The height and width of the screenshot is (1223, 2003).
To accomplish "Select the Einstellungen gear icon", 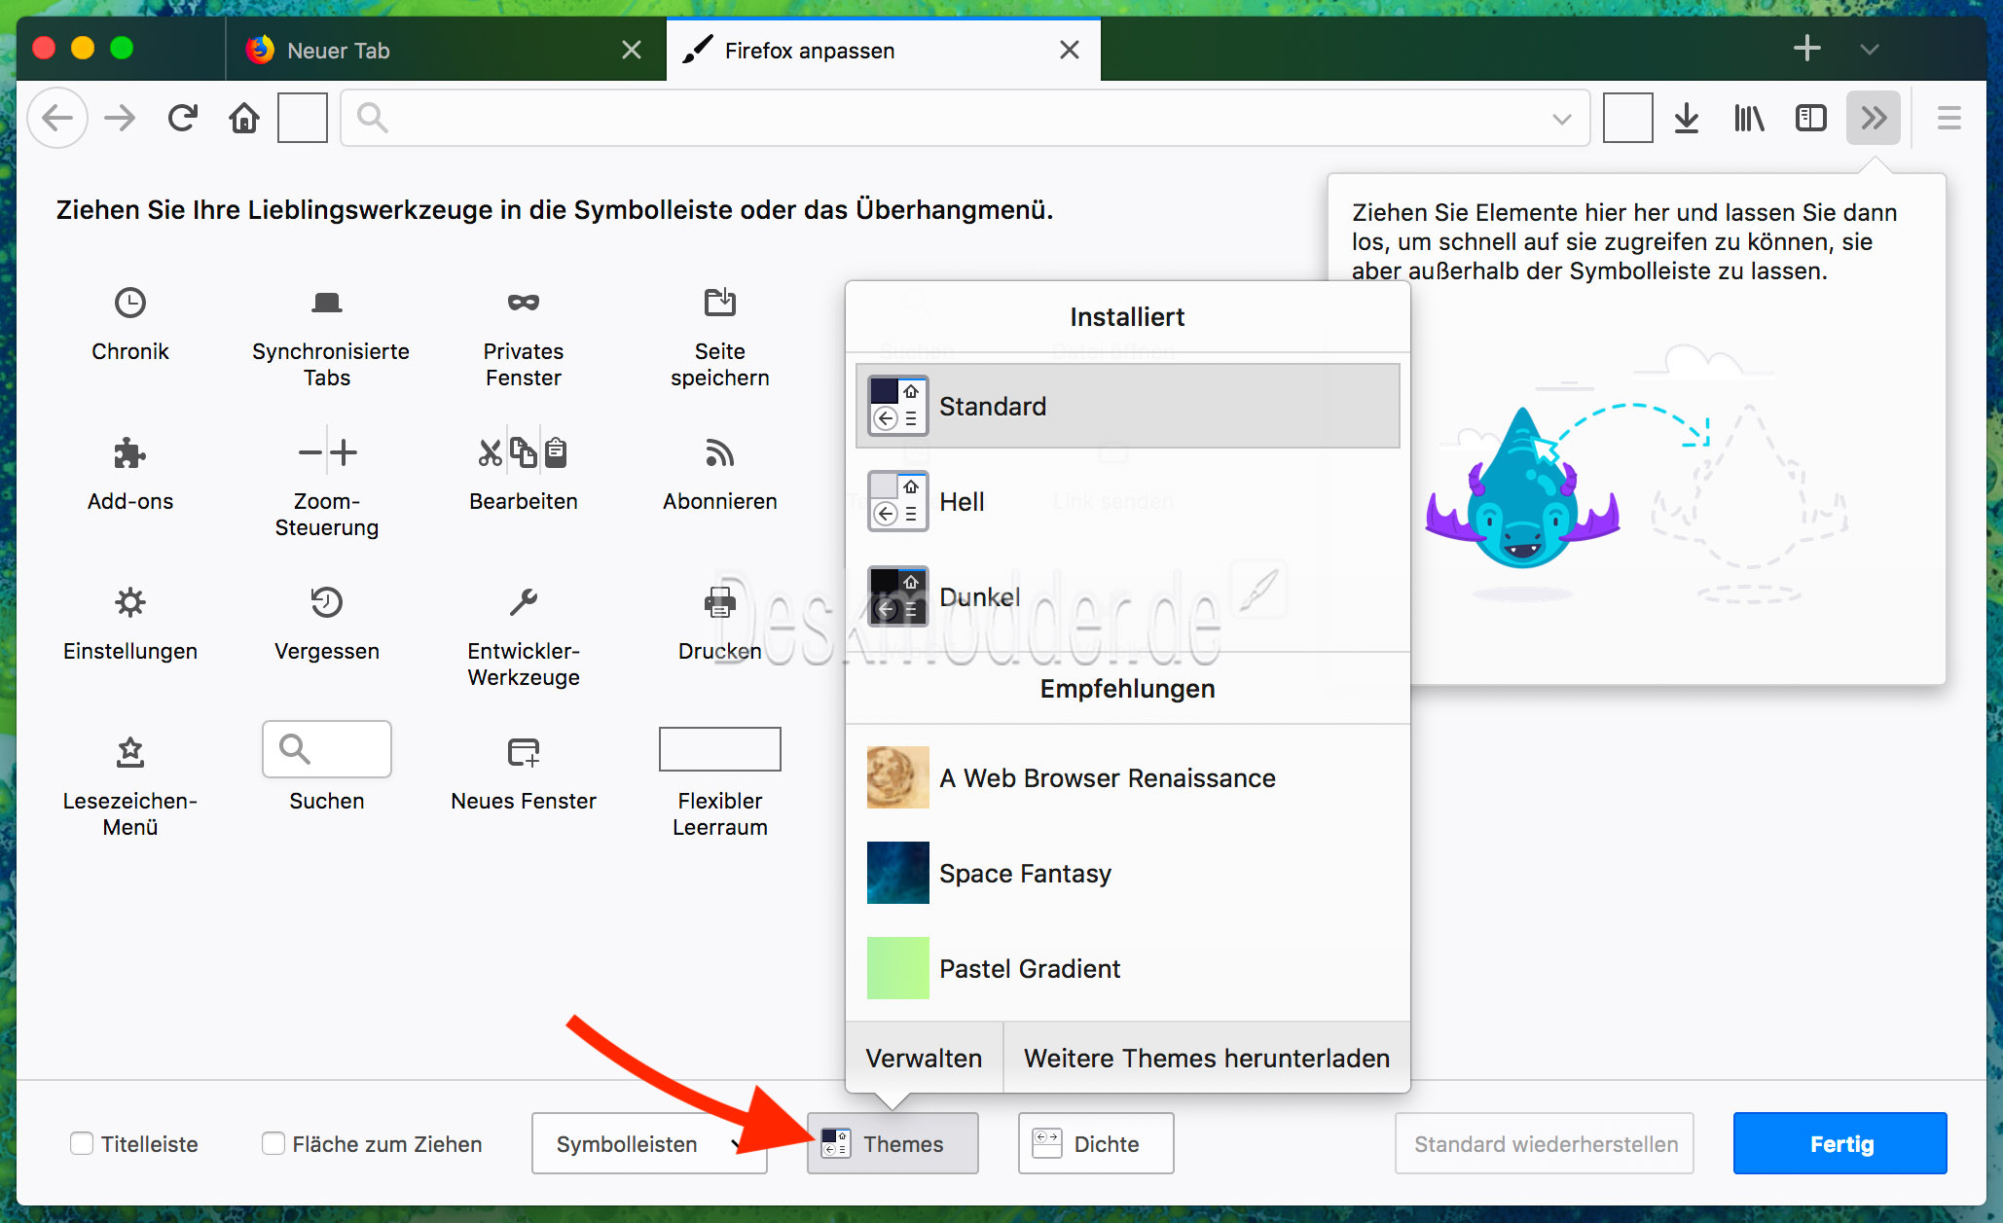I will pos(130,602).
